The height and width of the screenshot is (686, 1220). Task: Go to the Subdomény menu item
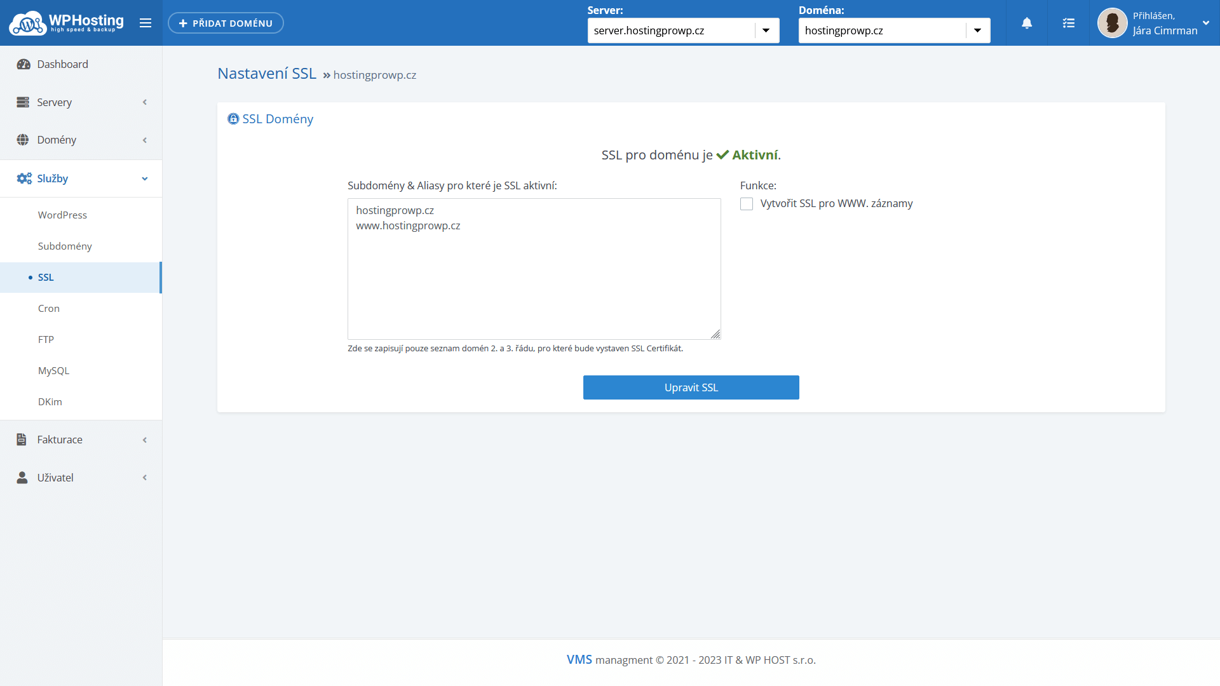(x=65, y=246)
